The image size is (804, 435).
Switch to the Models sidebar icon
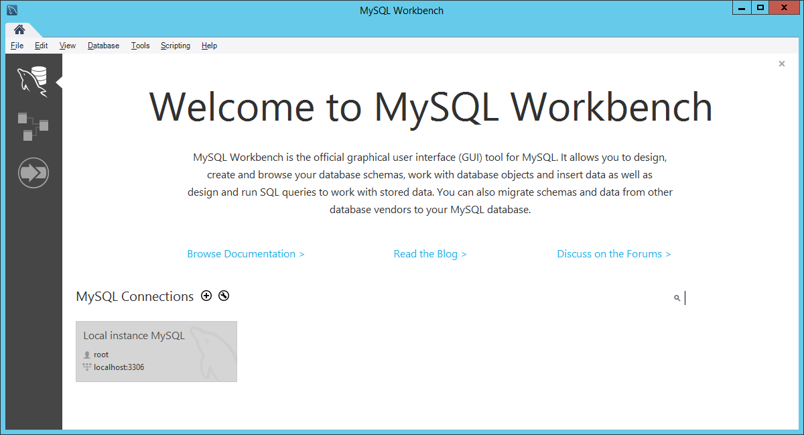point(33,127)
